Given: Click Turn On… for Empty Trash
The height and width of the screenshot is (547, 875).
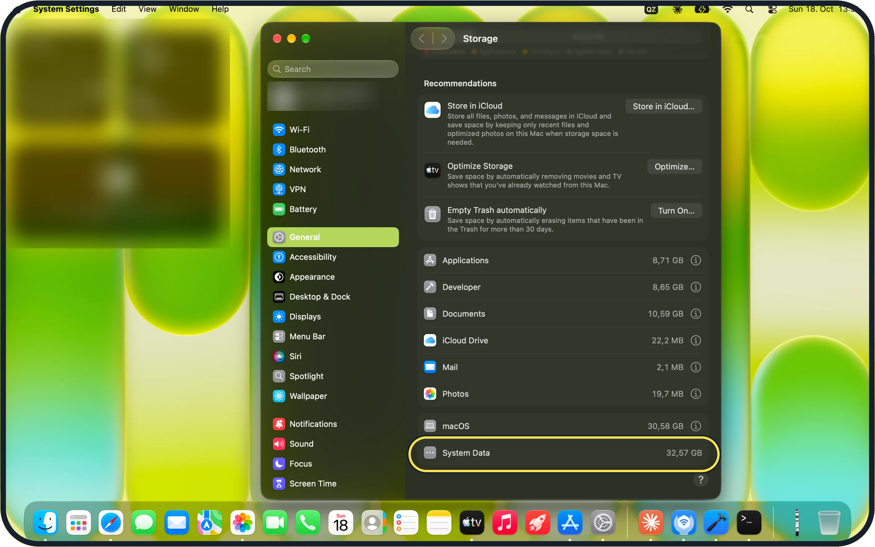Looking at the screenshot, I should tap(676, 210).
